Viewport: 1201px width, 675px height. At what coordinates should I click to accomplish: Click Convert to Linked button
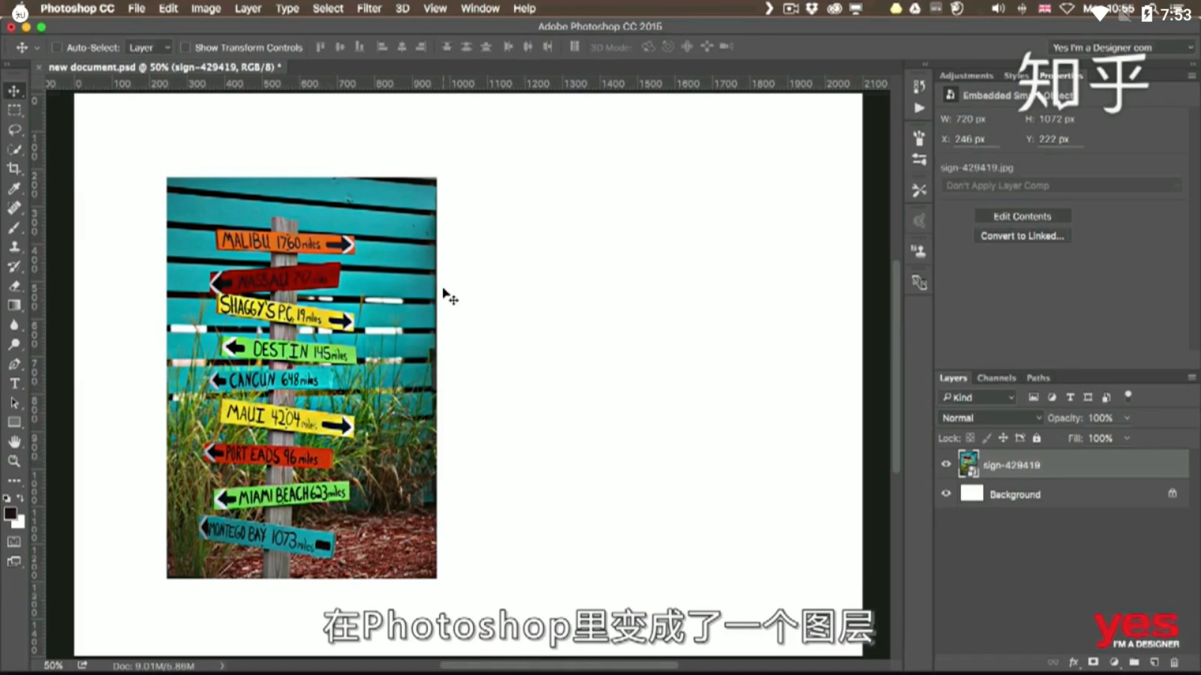[1022, 236]
